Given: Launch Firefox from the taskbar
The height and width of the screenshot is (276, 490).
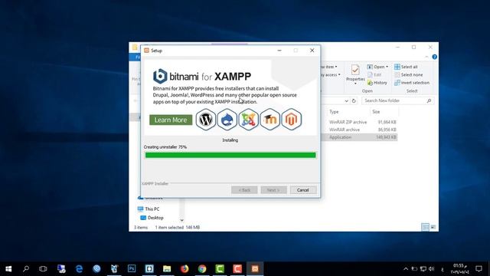Looking at the screenshot, I should [x=185, y=269].
